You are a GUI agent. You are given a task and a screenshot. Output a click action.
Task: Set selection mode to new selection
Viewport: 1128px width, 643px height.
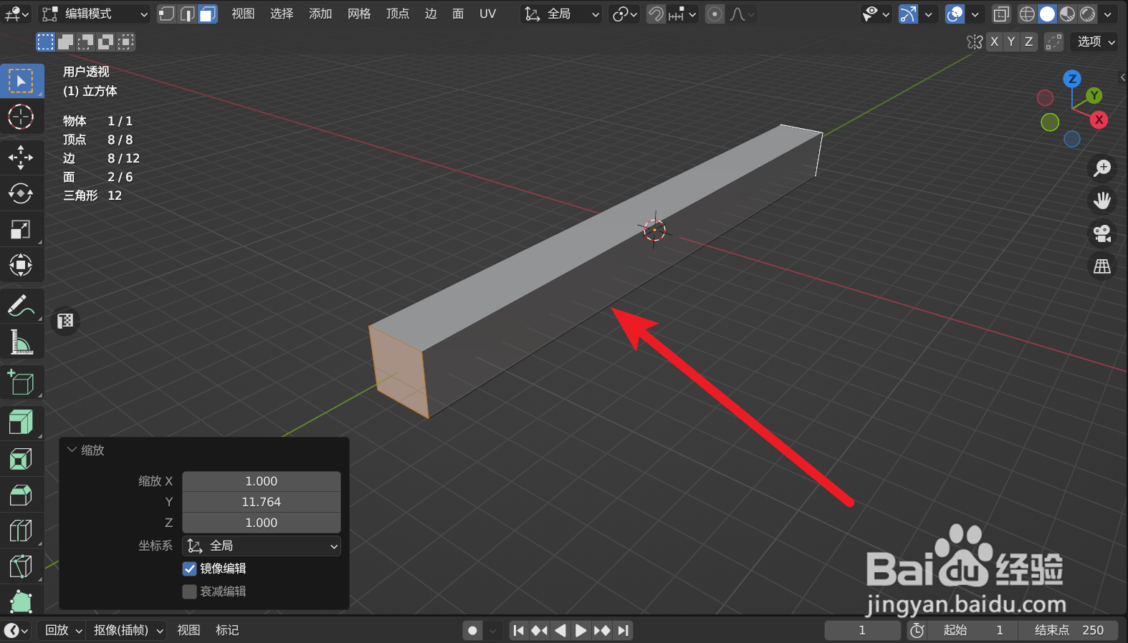[45, 42]
